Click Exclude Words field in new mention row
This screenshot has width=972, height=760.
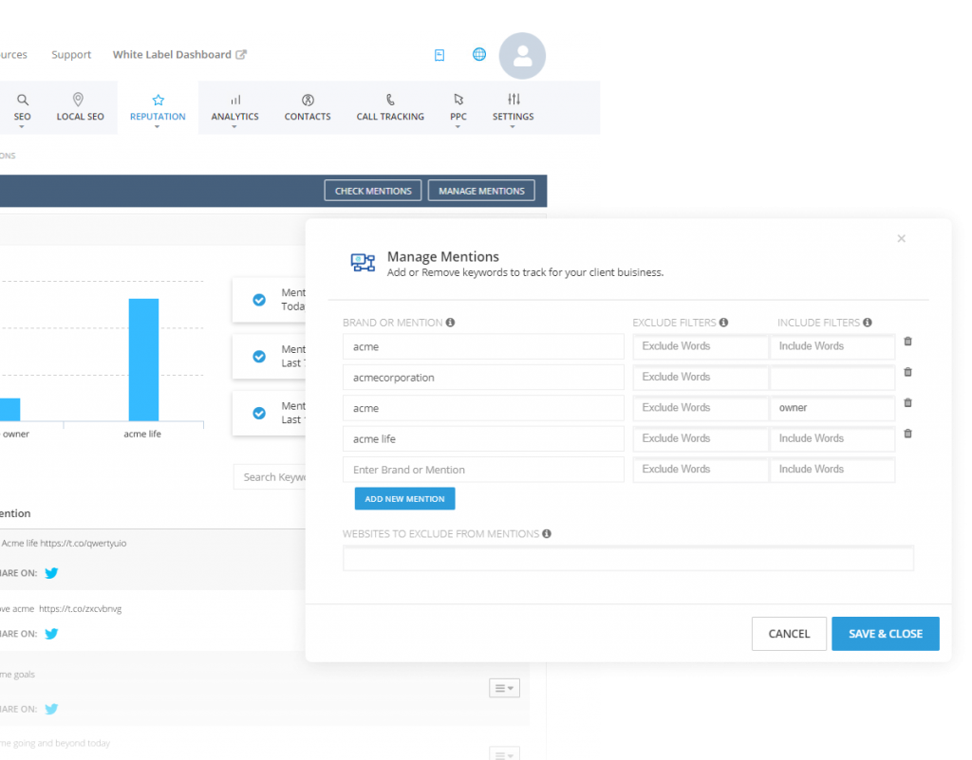tap(701, 470)
